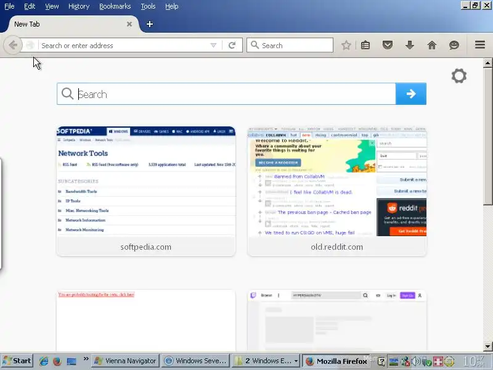Close the New Tab tab
493x370 pixels.
[129, 24]
